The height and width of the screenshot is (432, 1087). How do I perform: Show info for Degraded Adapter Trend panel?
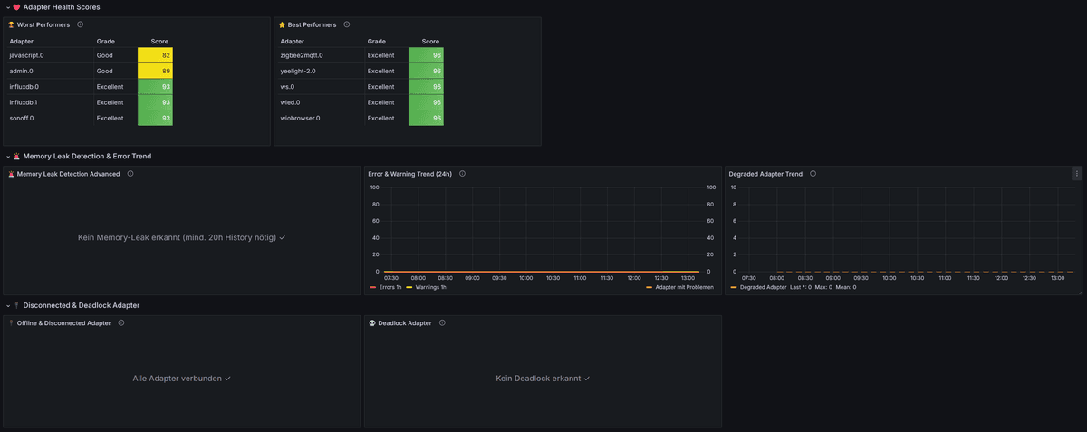click(813, 174)
